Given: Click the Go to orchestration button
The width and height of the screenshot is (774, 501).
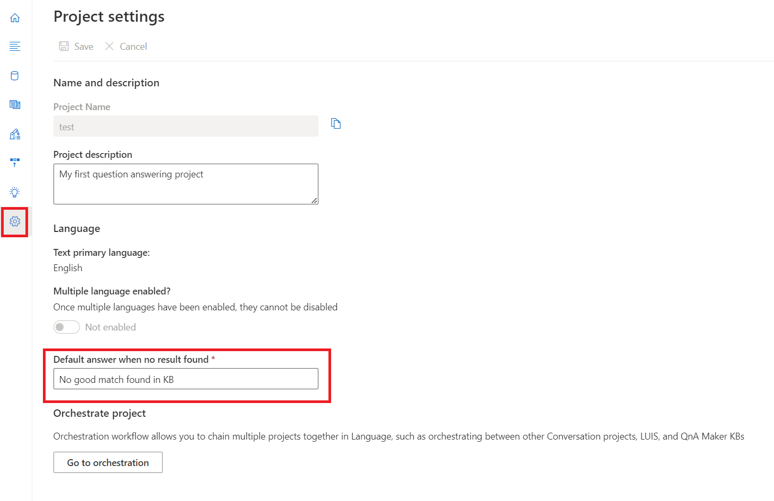Looking at the screenshot, I should coord(108,462).
